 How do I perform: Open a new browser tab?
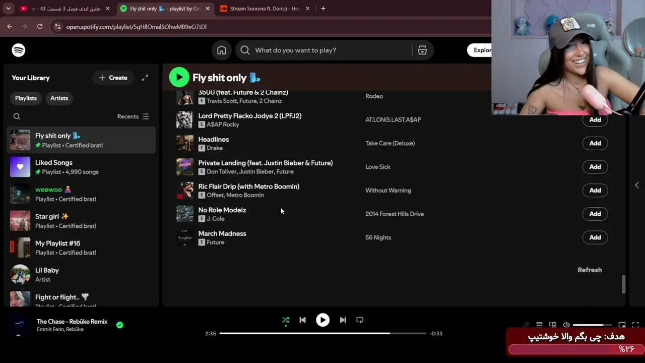(x=323, y=9)
